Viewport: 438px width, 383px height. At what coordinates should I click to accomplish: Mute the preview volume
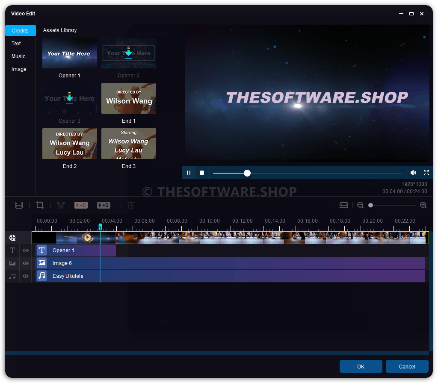pyautogui.click(x=413, y=173)
